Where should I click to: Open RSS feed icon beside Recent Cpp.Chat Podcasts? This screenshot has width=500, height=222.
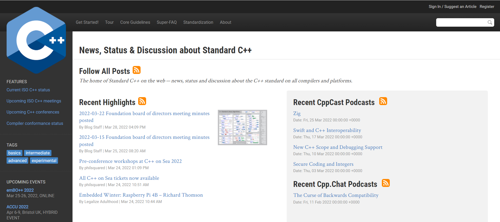click(386, 183)
